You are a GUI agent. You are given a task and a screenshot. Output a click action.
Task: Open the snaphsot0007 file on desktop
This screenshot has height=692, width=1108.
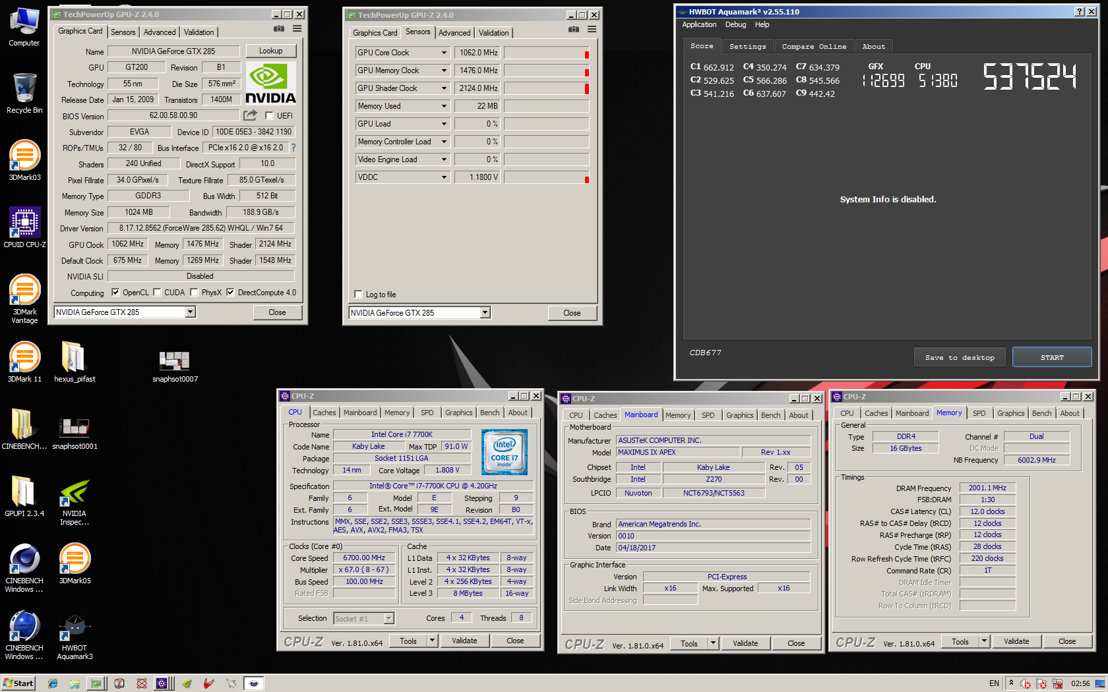[175, 366]
